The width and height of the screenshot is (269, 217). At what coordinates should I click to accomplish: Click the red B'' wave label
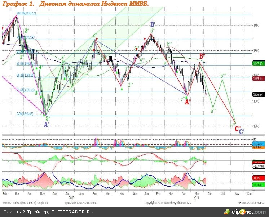(202, 56)
